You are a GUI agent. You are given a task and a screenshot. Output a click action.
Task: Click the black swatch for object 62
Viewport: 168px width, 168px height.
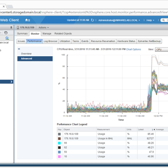coord(59,148)
